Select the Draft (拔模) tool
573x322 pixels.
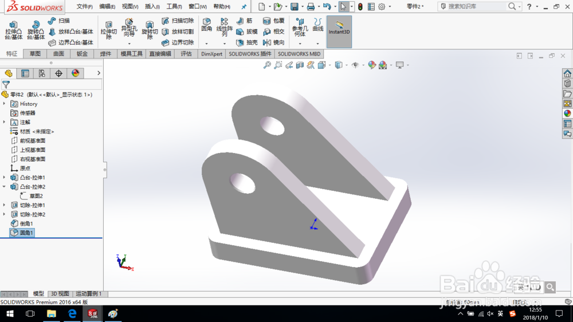pos(247,32)
